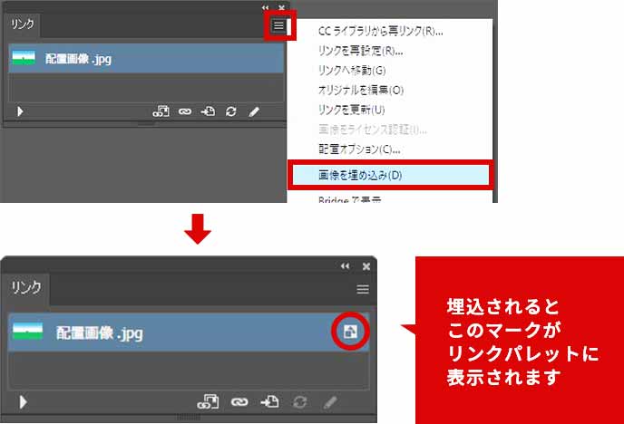The width and height of the screenshot is (624, 424).
Task: Open the upper Links panel hamburger menu
Action: pos(278,26)
